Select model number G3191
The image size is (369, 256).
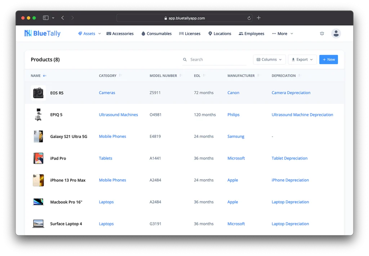coord(155,224)
